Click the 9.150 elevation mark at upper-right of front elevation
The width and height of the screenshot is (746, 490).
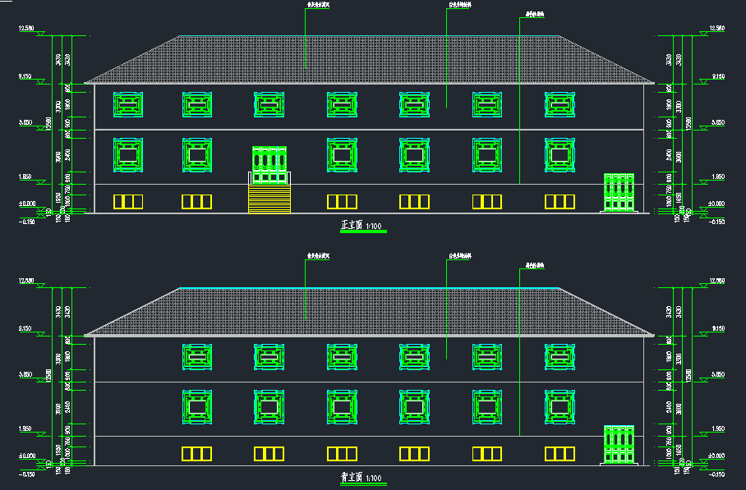718,76
